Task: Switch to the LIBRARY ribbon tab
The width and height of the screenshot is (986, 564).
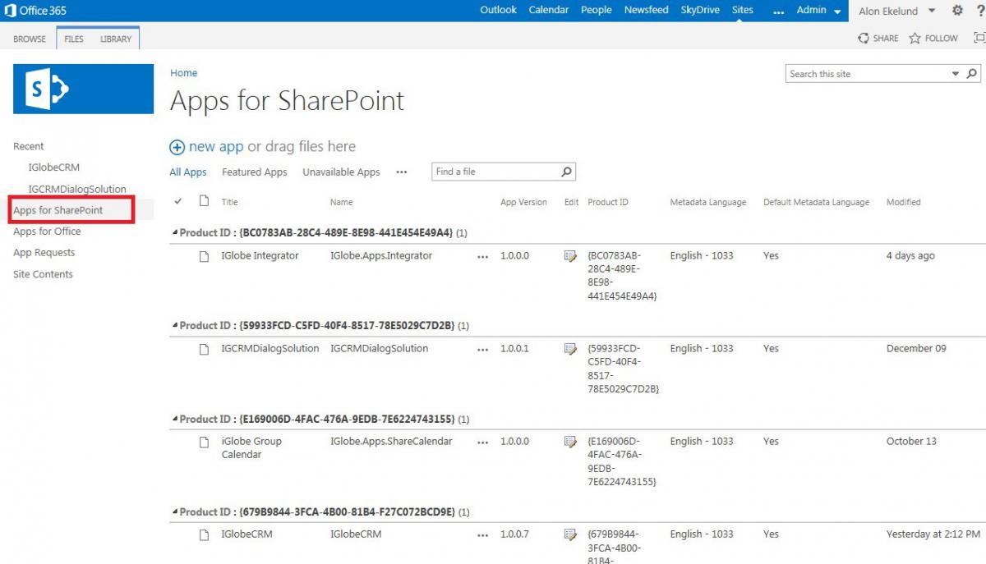Action: [x=116, y=39]
